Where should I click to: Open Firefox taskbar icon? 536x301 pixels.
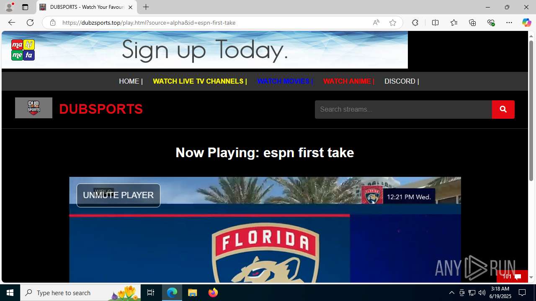pyautogui.click(x=213, y=293)
